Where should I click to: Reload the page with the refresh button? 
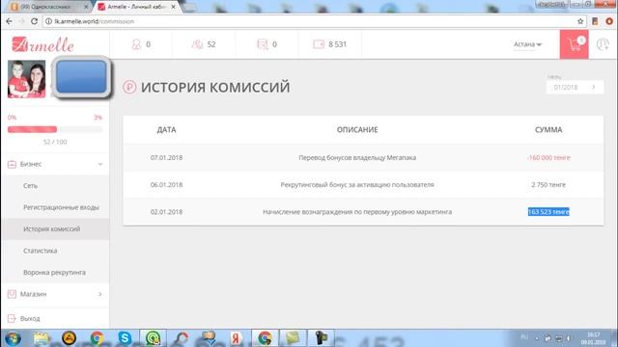35,21
